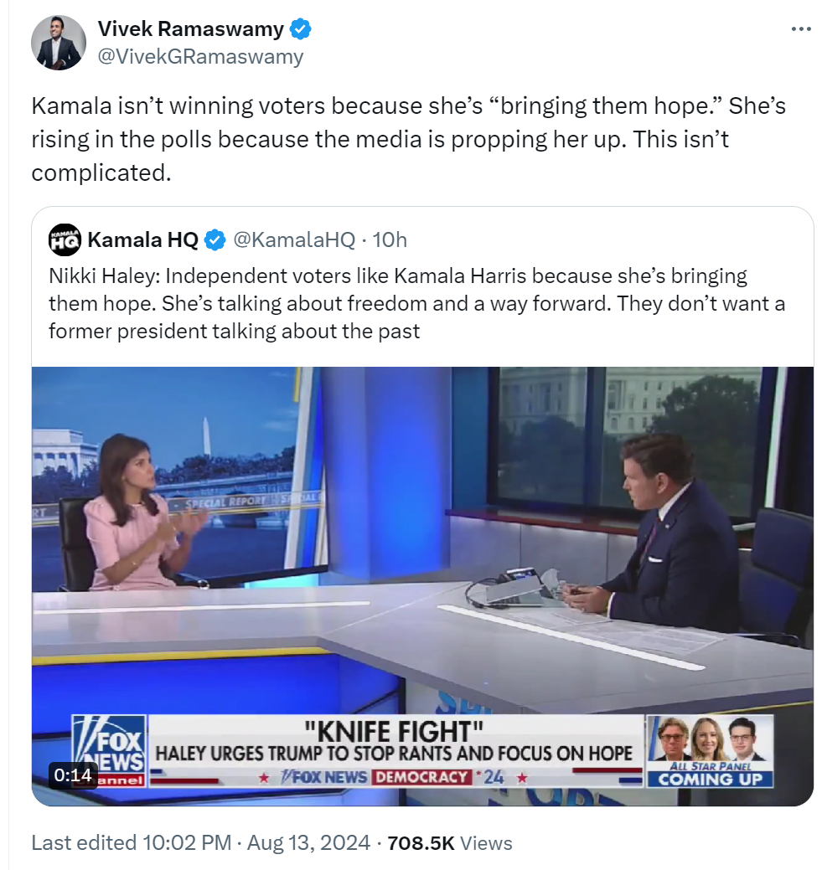Go to the @KamalaHQ handle
The height and width of the screenshot is (870, 822).
294,239
